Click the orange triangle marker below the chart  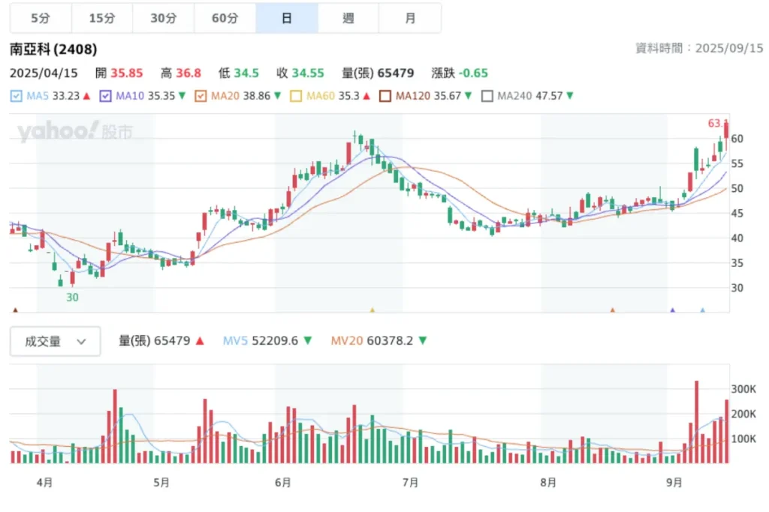pos(613,310)
